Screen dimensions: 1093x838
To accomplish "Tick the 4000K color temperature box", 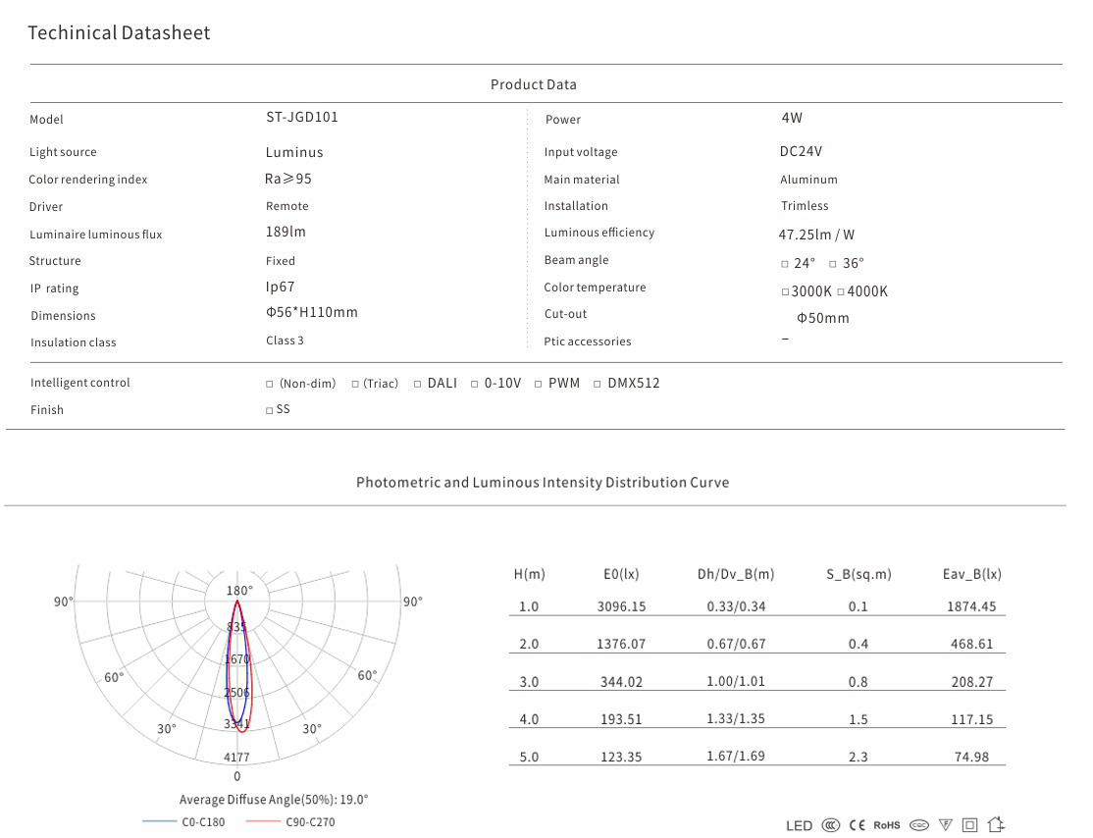I will [x=841, y=292].
